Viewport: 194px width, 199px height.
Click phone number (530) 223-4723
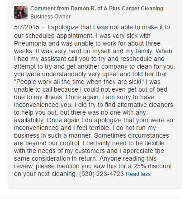(101, 174)
